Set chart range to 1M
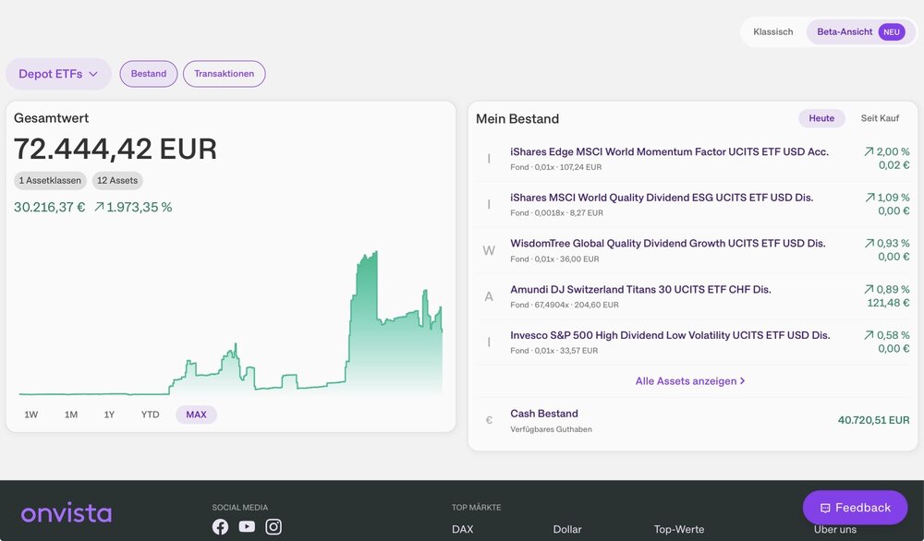 click(71, 415)
